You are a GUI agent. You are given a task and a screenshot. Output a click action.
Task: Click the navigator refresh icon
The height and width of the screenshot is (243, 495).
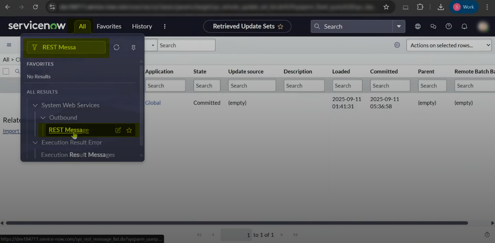tap(117, 47)
